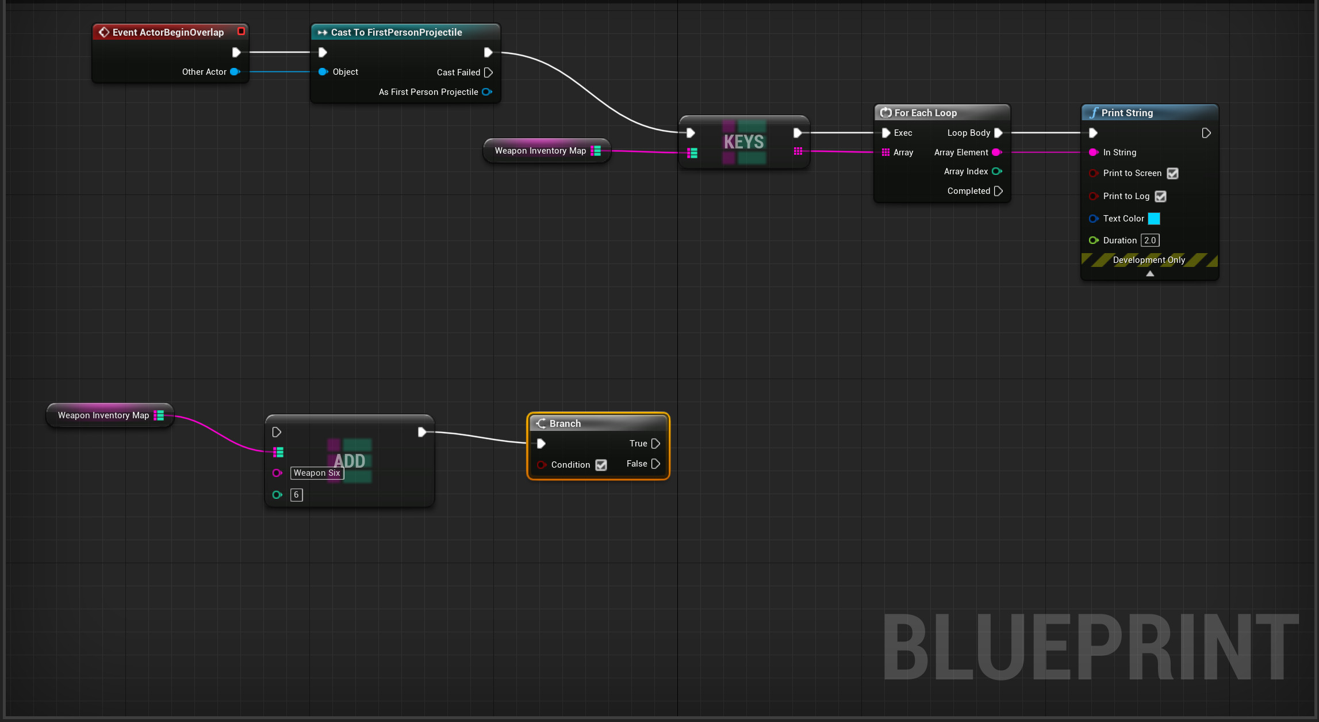This screenshot has width=1319, height=722.
Task: Click the Duration value field
Action: (1150, 240)
